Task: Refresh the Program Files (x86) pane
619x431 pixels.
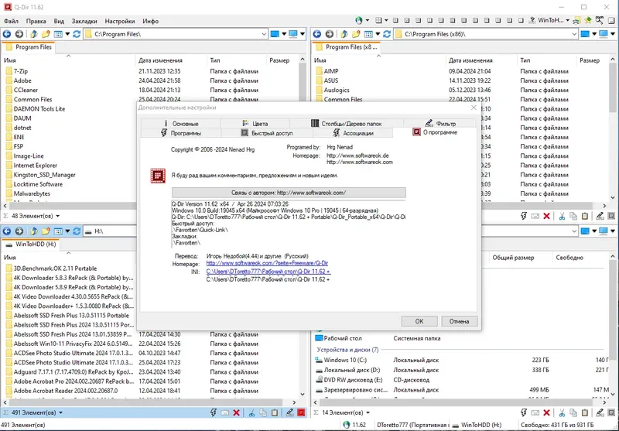Action: point(387,34)
